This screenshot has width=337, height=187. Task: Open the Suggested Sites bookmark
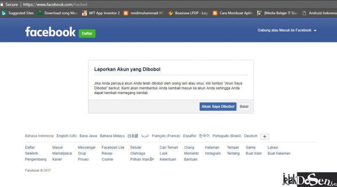18,13
